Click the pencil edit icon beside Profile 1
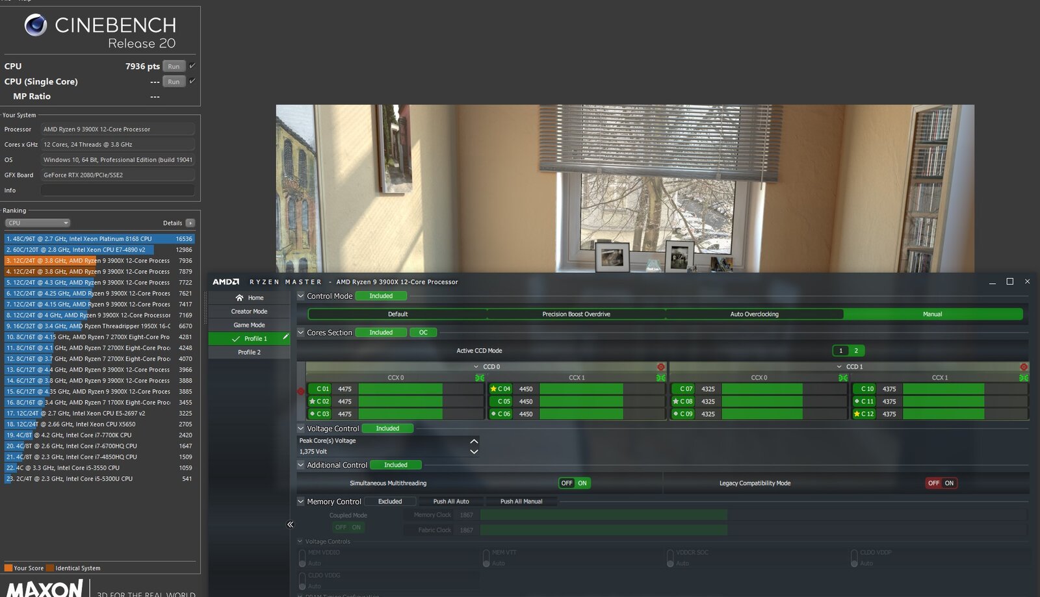 point(285,337)
